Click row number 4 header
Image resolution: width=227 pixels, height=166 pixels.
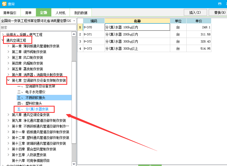tap(80, 49)
